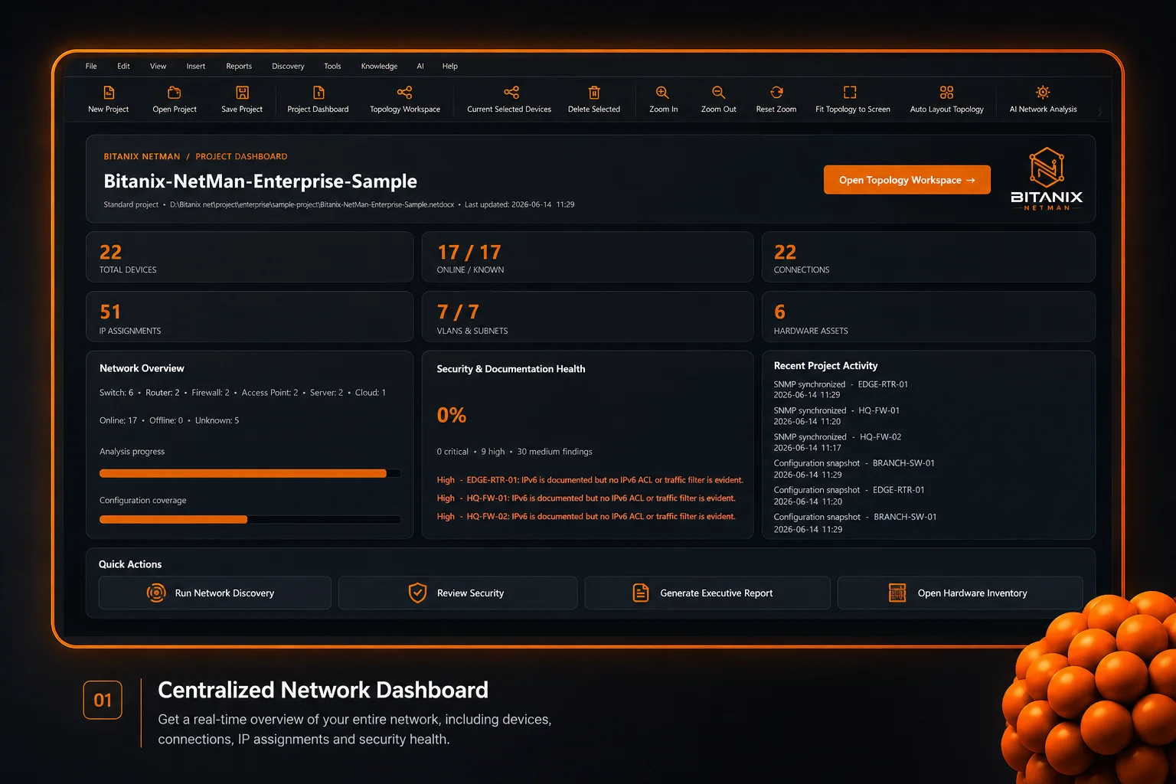Click the Reset Zoom icon
1176x784 pixels.
coord(776,93)
